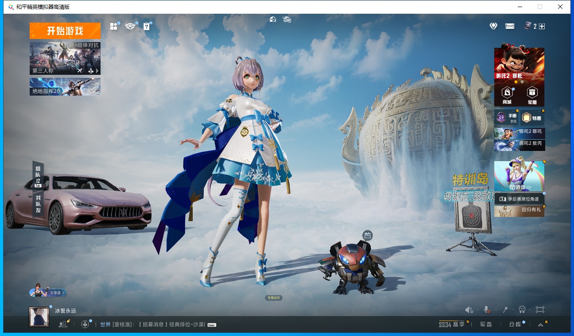574x336 pixels.
Task: Open the emoji face icon
Action: point(522,310)
